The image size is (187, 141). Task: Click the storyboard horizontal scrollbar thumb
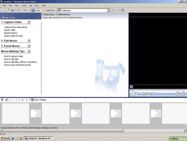pos(63,130)
